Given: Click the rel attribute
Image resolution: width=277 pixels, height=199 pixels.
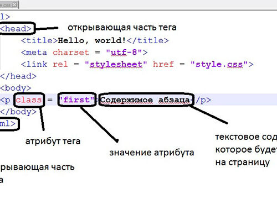Looking at the screenshot, I should click(x=60, y=64).
